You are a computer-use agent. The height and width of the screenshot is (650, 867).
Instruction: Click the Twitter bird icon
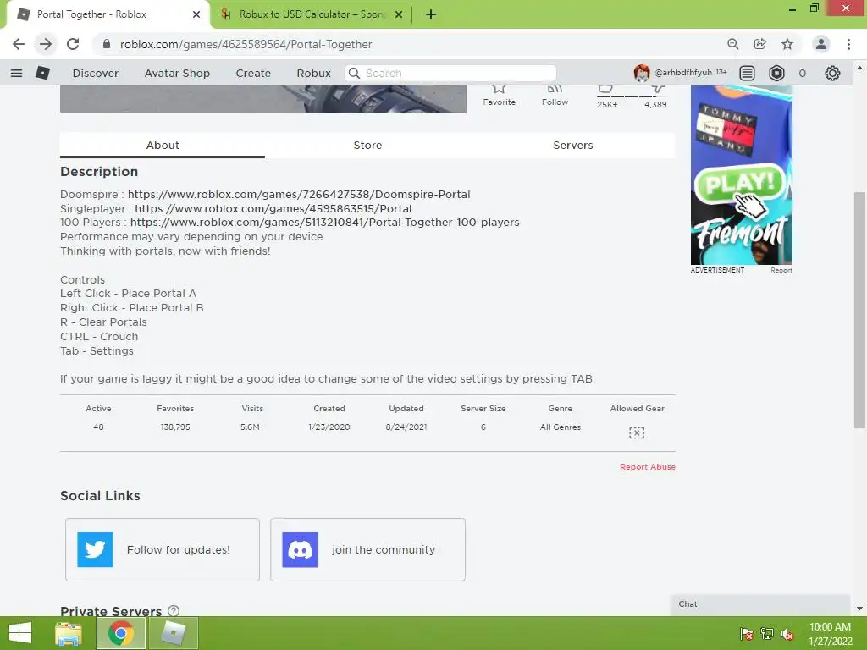coord(95,549)
